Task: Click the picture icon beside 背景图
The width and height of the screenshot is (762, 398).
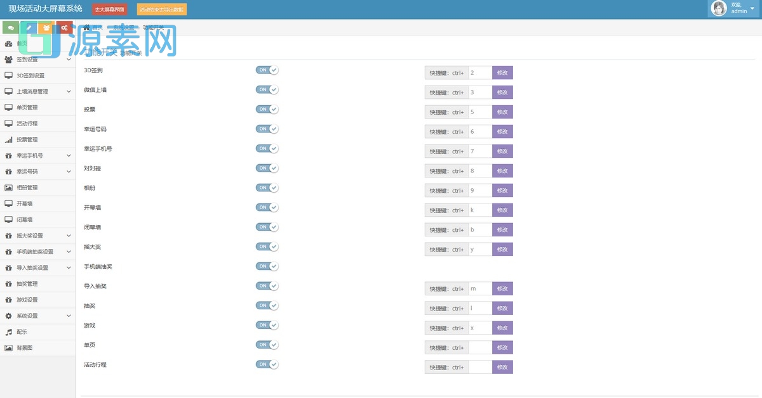Action: click(x=9, y=348)
